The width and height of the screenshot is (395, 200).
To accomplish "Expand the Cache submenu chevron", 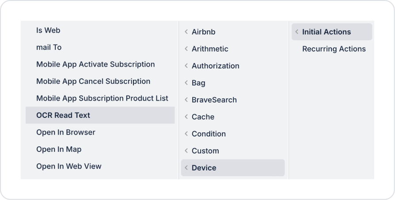I will [x=186, y=117].
